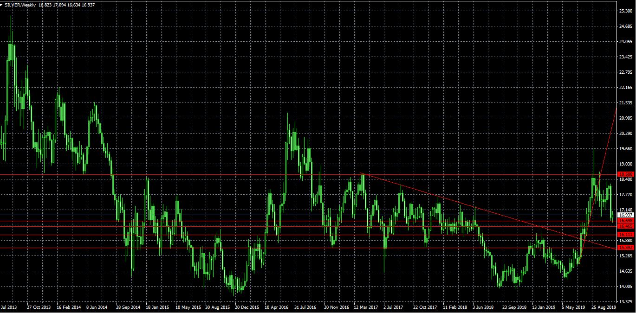Click the 20 Dec 2015 date label
Screen dimensions: 636x313
(247, 307)
